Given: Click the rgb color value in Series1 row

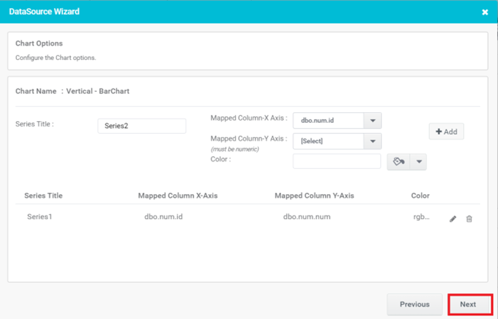Looking at the screenshot, I should [x=421, y=217].
